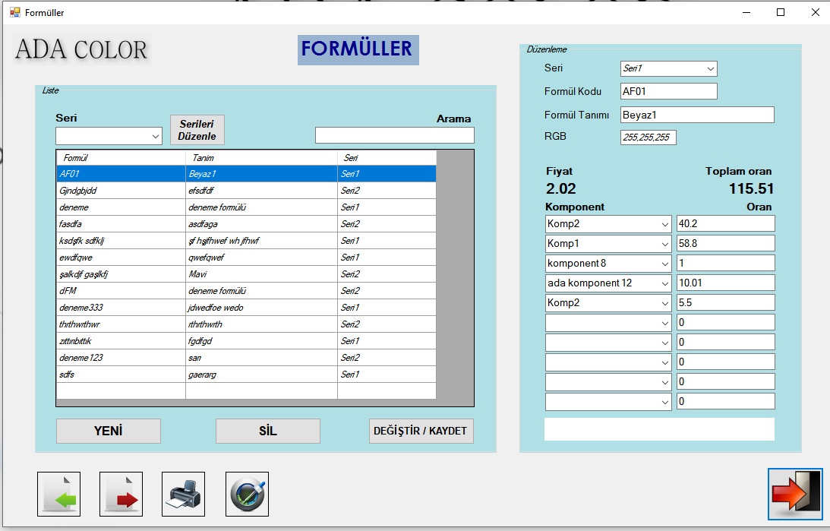
Task: Click the Arama search field
Action: click(394, 135)
